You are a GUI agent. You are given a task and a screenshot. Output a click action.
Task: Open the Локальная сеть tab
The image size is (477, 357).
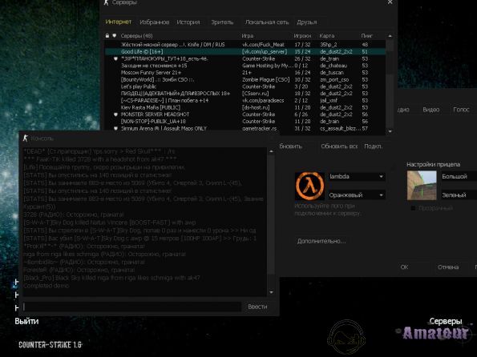[267, 22]
